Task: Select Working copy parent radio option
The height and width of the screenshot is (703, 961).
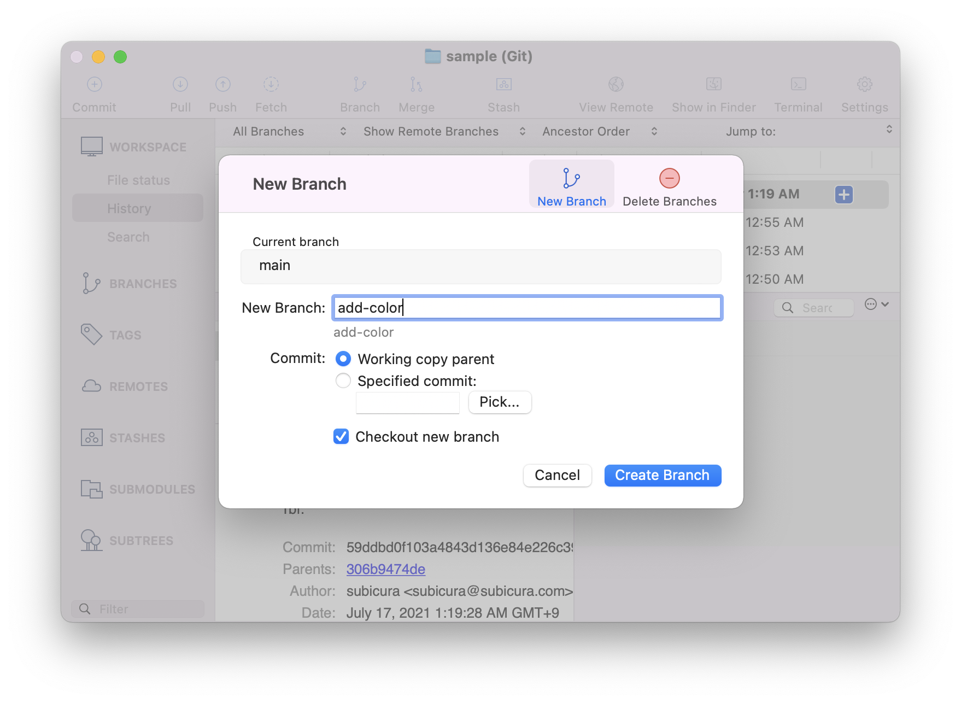Action: pos(343,359)
